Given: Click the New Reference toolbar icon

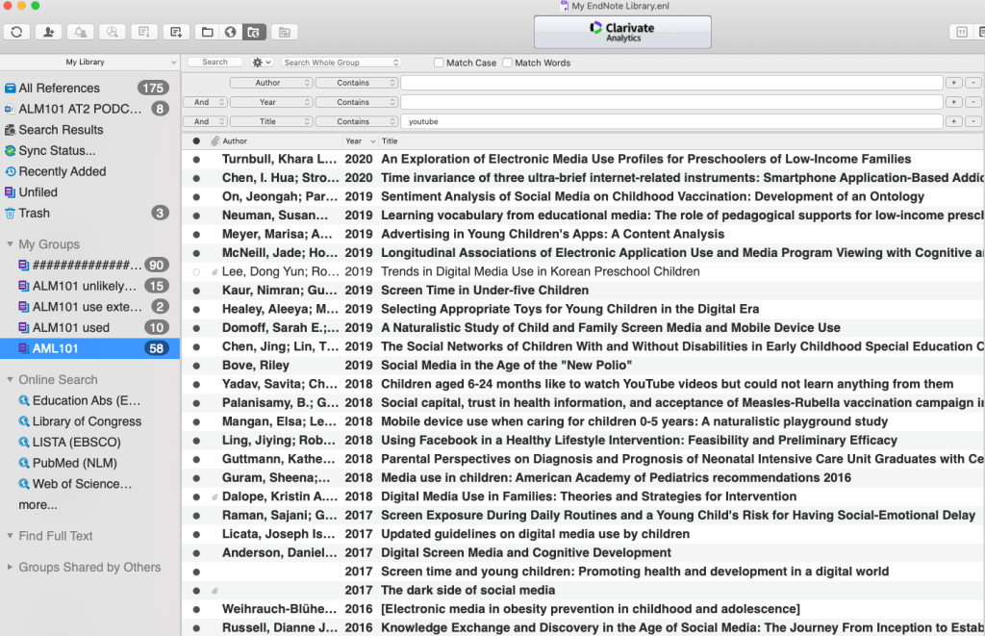Looking at the screenshot, I should [x=176, y=32].
